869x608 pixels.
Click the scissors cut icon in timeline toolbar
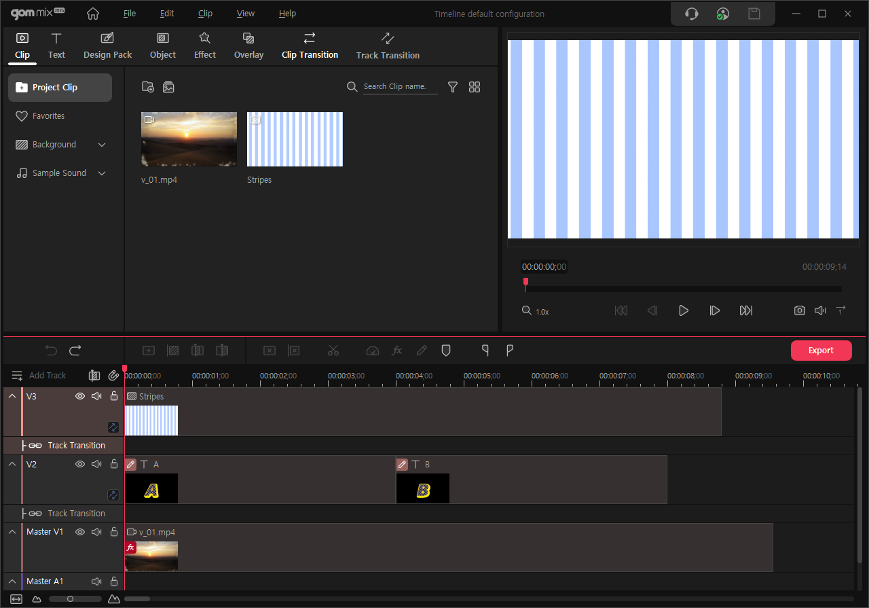pos(333,351)
